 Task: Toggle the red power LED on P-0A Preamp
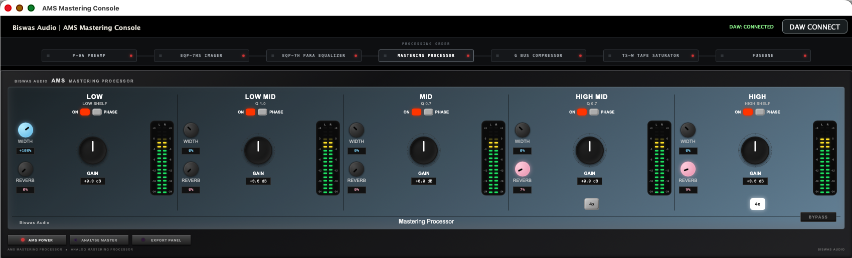click(x=131, y=55)
